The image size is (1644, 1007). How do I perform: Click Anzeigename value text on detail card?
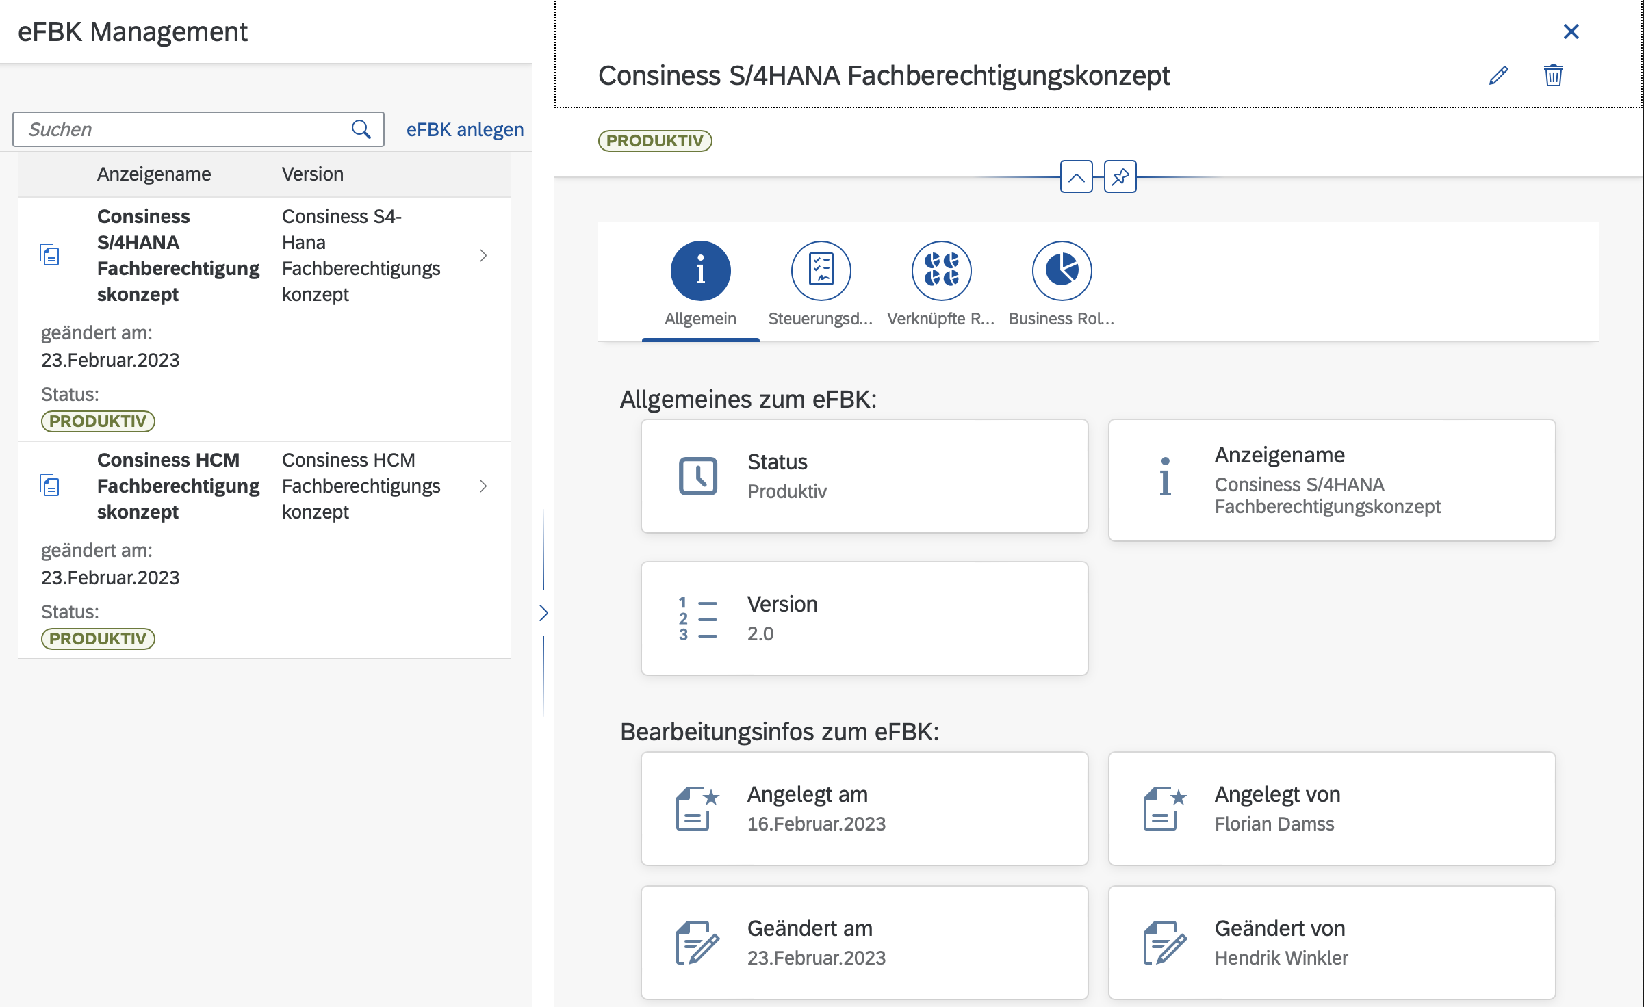pyautogui.click(x=1327, y=495)
